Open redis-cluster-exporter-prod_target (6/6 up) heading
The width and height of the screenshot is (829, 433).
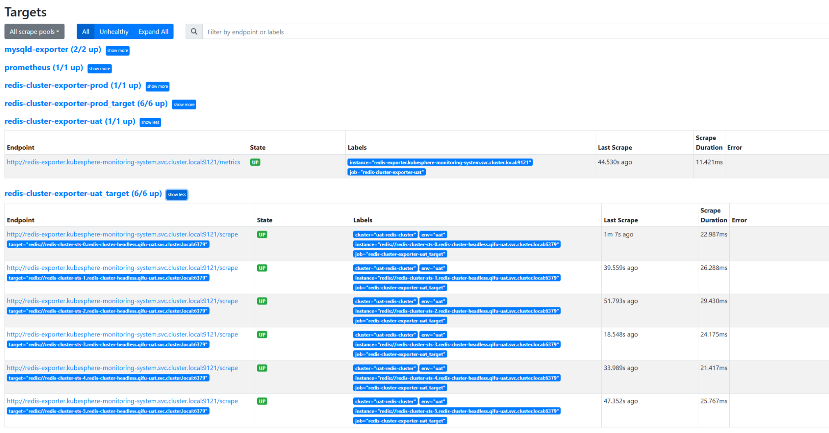[86, 103]
